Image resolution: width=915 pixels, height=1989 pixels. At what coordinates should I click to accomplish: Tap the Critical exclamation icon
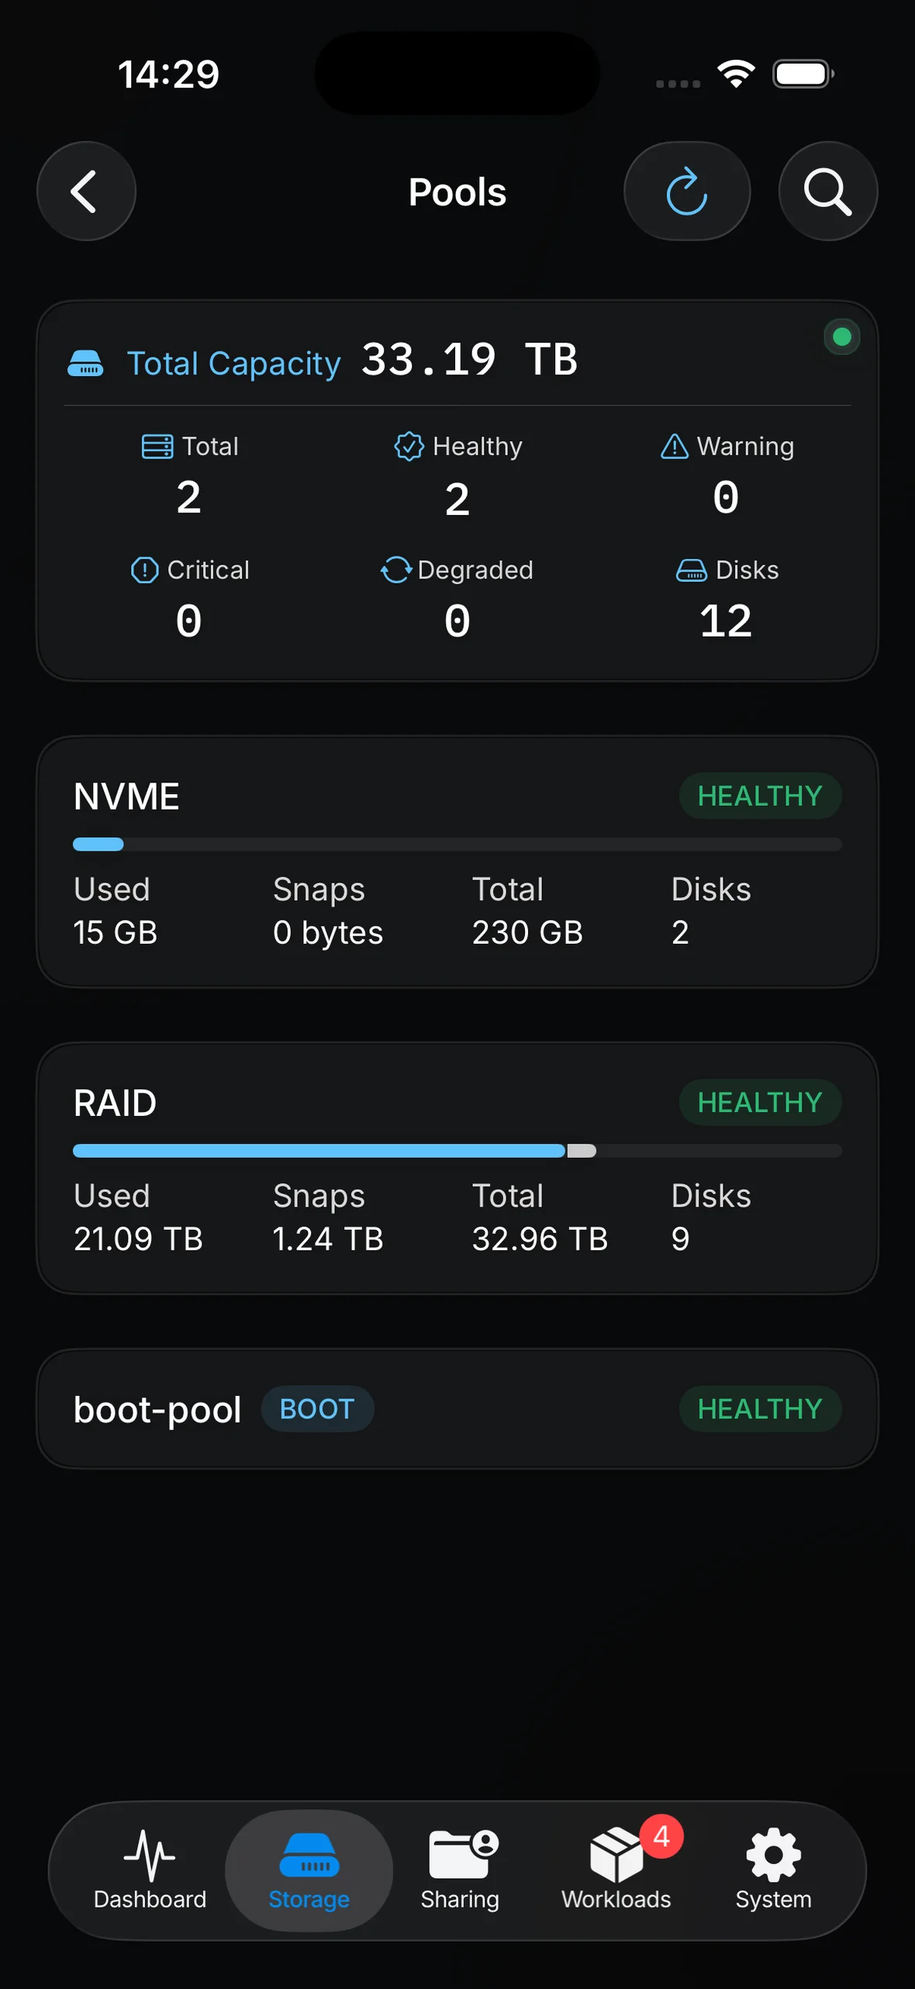[145, 570]
